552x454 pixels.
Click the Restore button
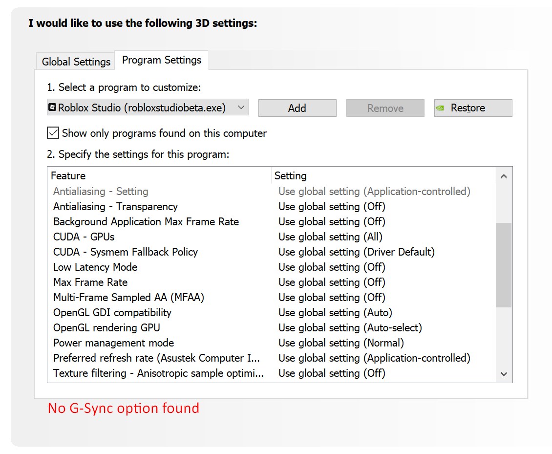click(473, 108)
